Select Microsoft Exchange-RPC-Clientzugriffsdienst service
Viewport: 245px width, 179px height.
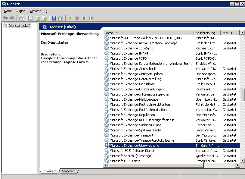point(142,120)
